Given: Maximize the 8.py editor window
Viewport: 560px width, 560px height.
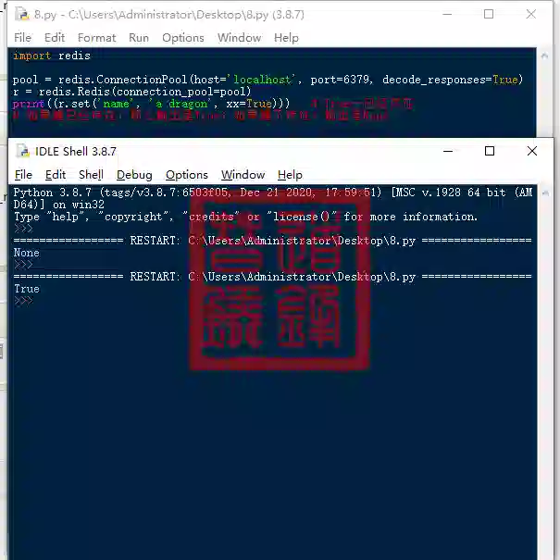Looking at the screenshot, I should (x=489, y=14).
